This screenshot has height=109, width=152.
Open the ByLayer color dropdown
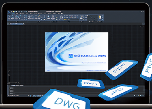pyautogui.click(x=92, y=16)
